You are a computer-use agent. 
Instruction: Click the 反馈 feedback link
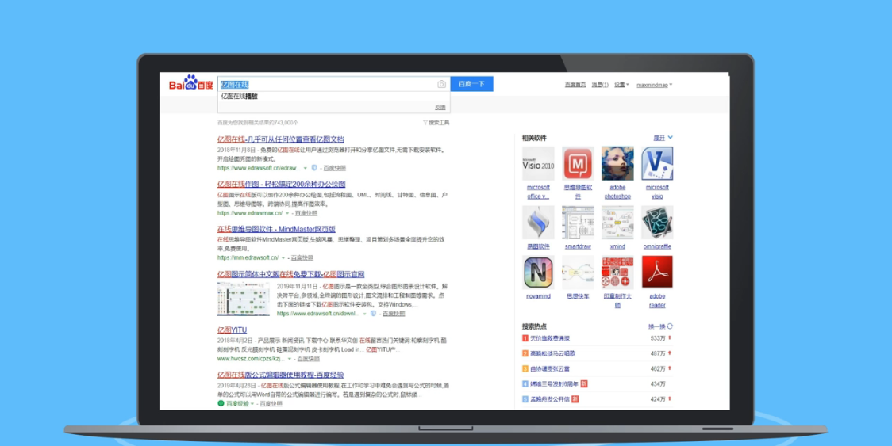(440, 107)
